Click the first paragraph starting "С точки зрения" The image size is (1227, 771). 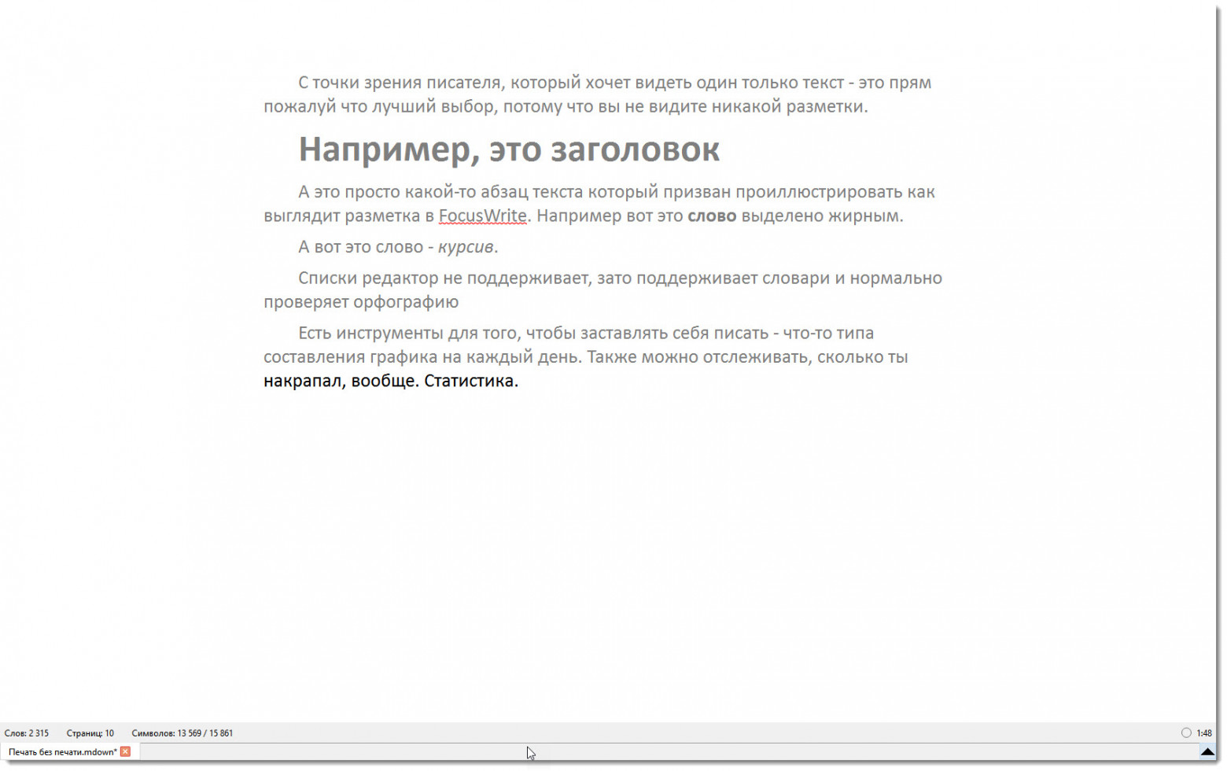[x=551, y=83]
